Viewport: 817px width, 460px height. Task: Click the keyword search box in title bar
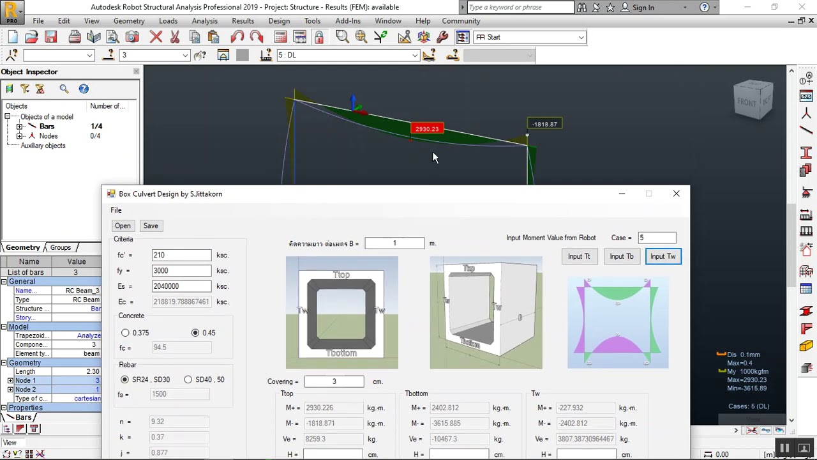[x=520, y=8]
